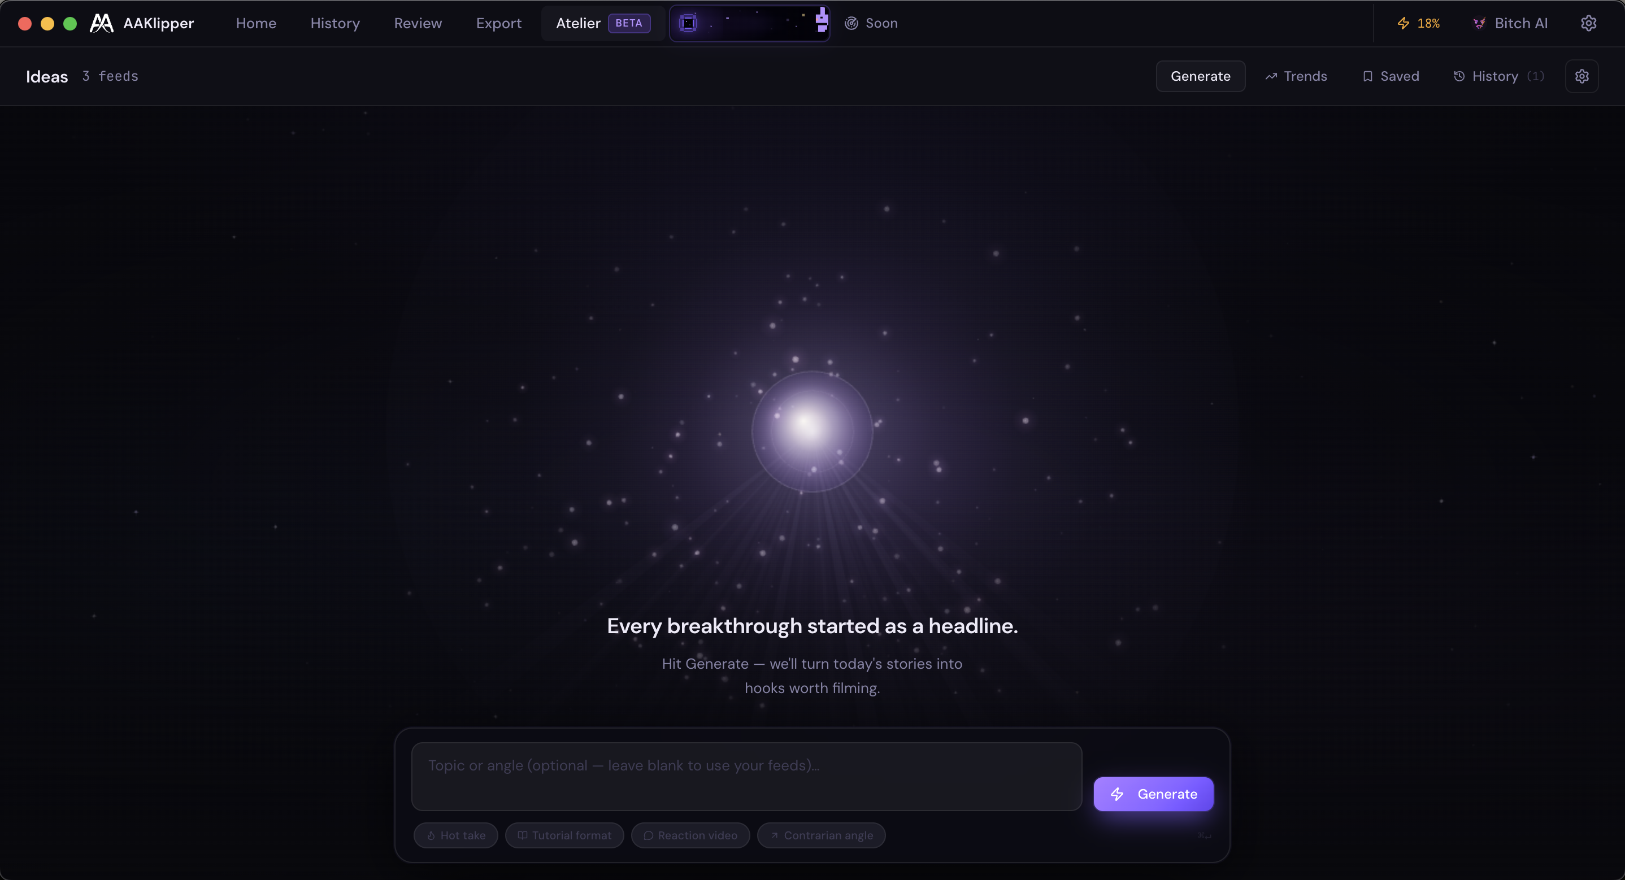Click the Soon radar icon
Viewport: 1625px width, 880px height.
coord(851,23)
